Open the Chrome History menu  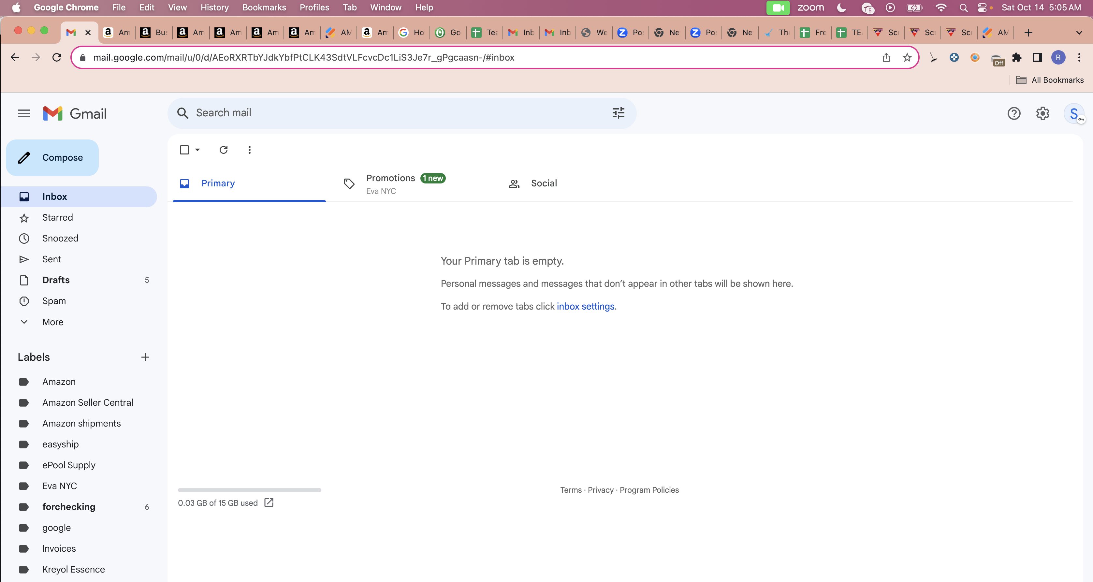pyautogui.click(x=214, y=7)
